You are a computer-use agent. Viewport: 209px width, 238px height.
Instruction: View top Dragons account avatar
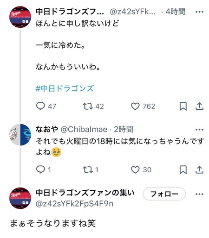click(20, 17)
